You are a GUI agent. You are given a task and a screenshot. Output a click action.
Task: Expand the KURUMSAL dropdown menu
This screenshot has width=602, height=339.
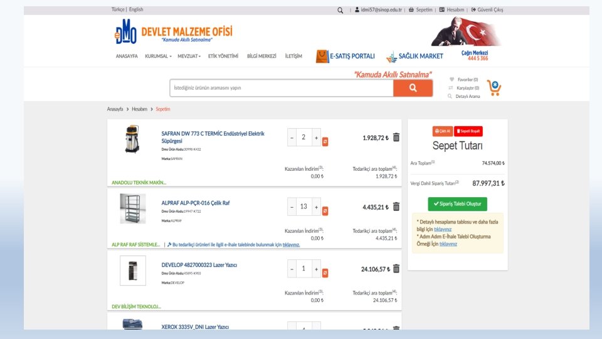[158, 56]
